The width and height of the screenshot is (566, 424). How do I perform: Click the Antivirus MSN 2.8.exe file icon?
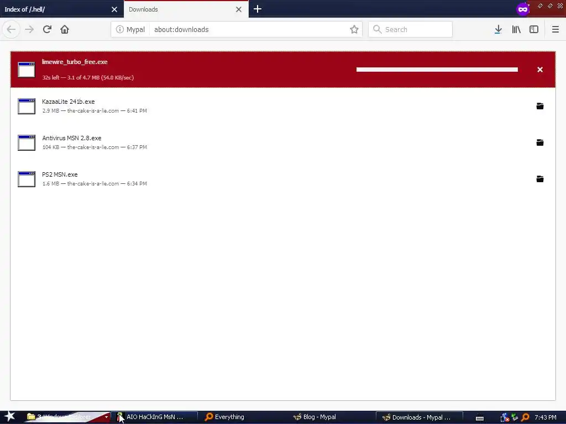click(x=27, y=142)
